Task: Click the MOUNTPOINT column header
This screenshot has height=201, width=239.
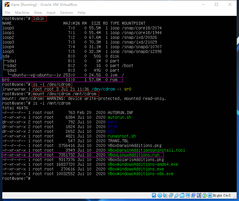Action: coord(134,24)
